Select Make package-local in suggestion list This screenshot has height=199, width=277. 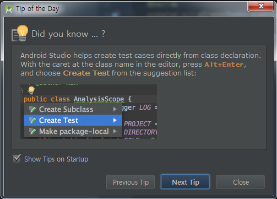(x=73, y=131)
